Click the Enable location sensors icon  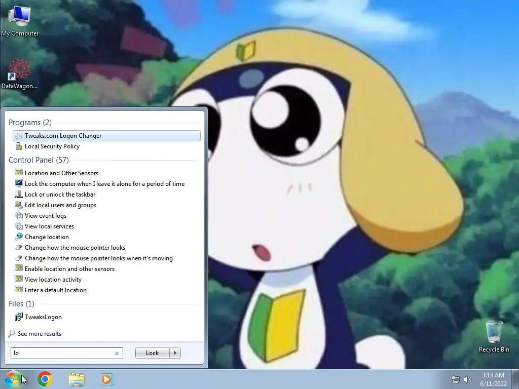click(19, 268)
